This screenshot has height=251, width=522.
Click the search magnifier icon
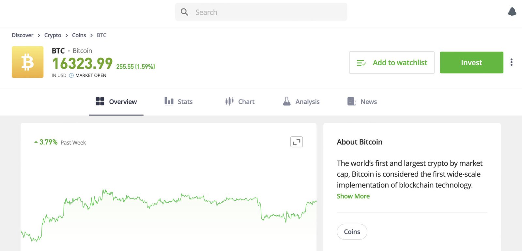[184, 12]
